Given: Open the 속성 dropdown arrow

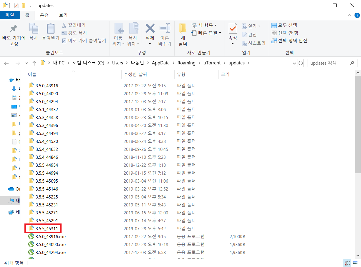Looking at the screenshot, I should click(x=233, y=44).
